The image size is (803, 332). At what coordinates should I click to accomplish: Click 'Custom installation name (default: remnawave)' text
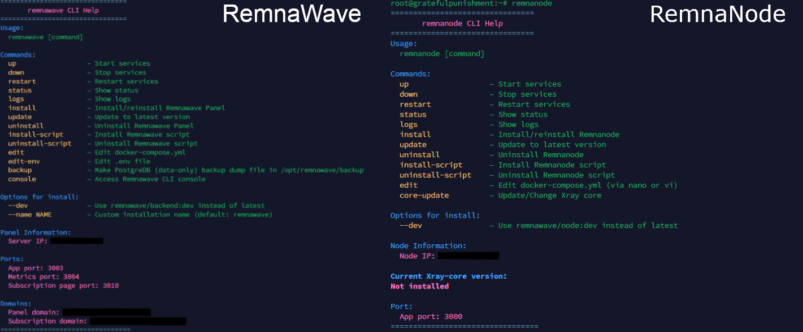click(x=184, y=215)
